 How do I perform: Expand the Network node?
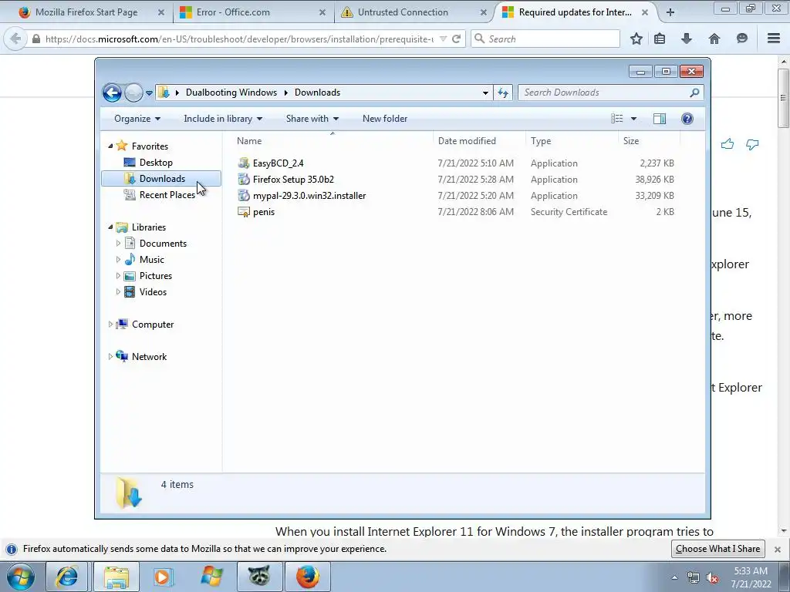click(110, 356)
